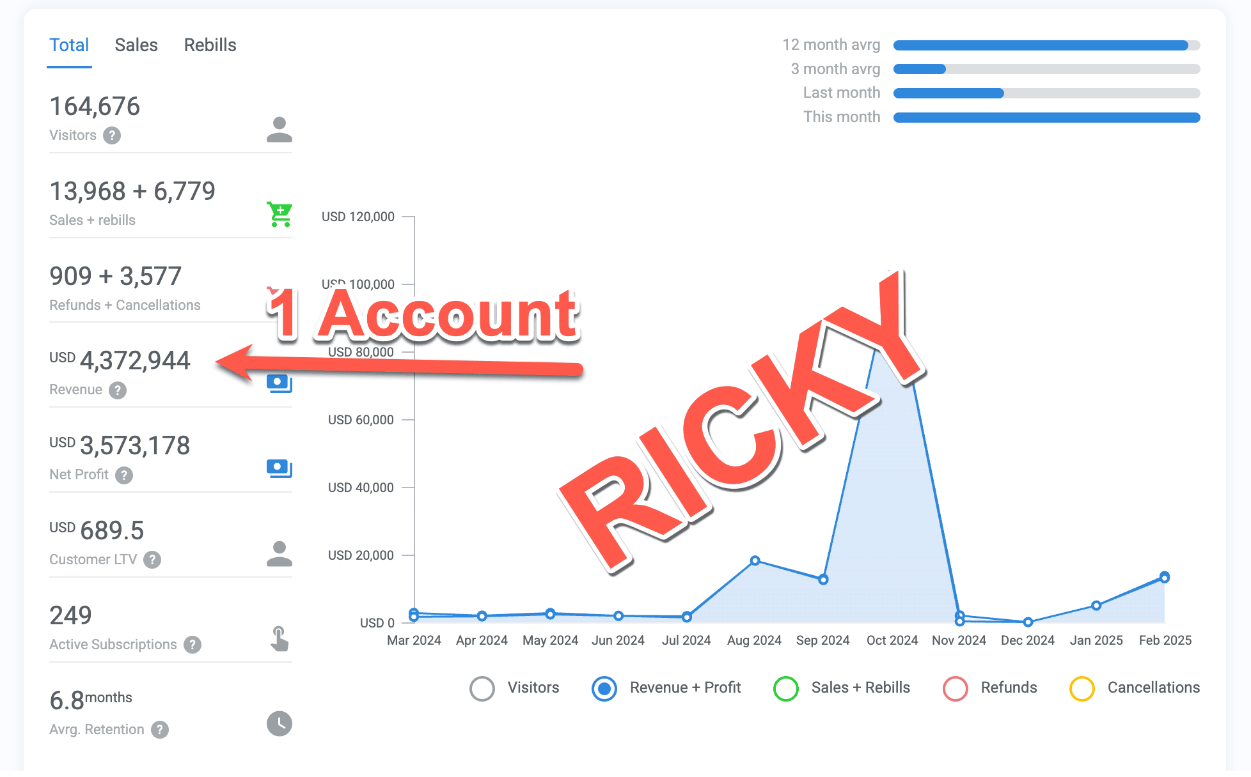1251x777 pixels.
Task: Click the Net Profit money icon
Action: 279,468
